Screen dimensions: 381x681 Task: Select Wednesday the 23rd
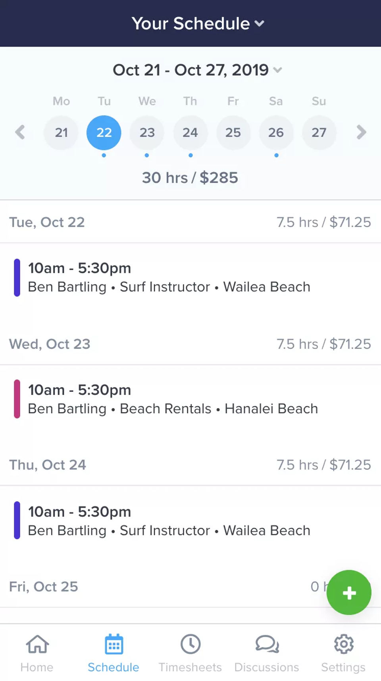[x=147, y=132]
